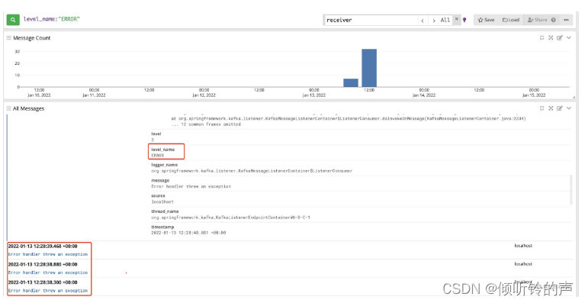
Task: Open message row timestamped 12:28:39.468
Action: point(291,250)
